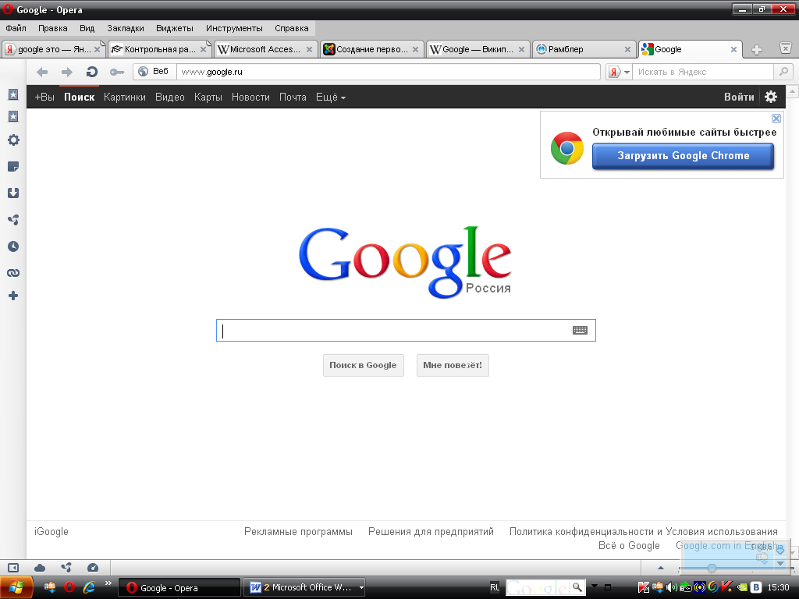The image size is (799, 599).
Task: Open the Картинки link in Google bar
Action: (124, 97)
